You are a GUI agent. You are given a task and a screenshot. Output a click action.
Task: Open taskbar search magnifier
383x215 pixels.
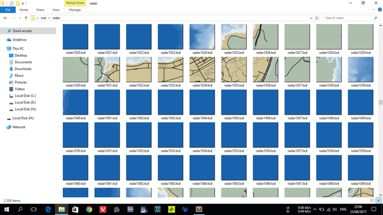pos(20,210)
